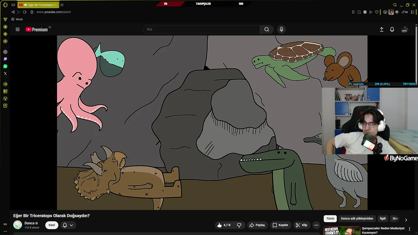This screenshot has height=235, width=418.
Task: Open Şempanzeler Neden Medeniyet Kuramıyor video
Action: (x=383, y=230)
